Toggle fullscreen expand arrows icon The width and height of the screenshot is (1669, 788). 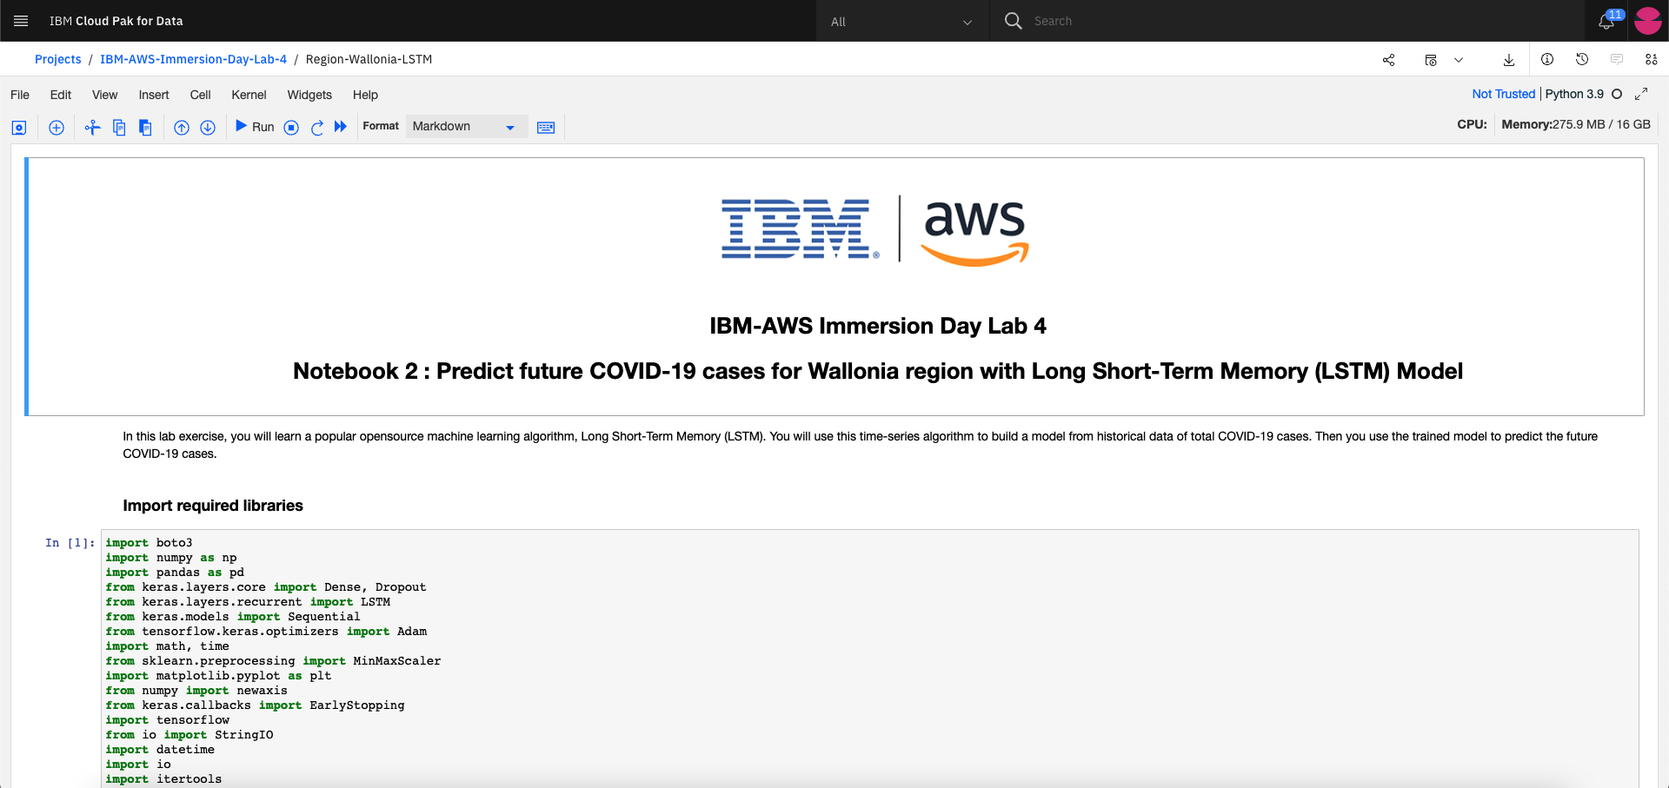click(x=1641, y=94)
